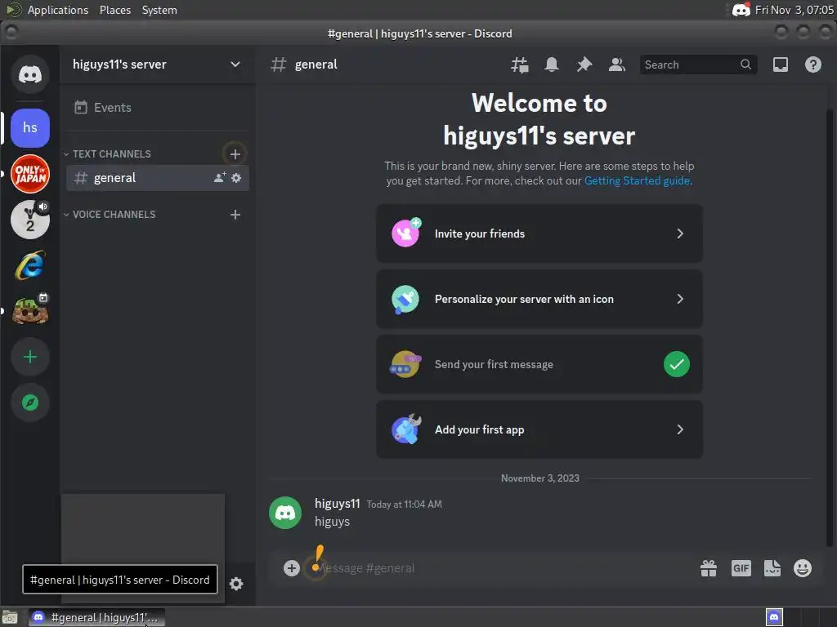
Task: Click the higuys11 username in message
Action: tap(337, 504)
